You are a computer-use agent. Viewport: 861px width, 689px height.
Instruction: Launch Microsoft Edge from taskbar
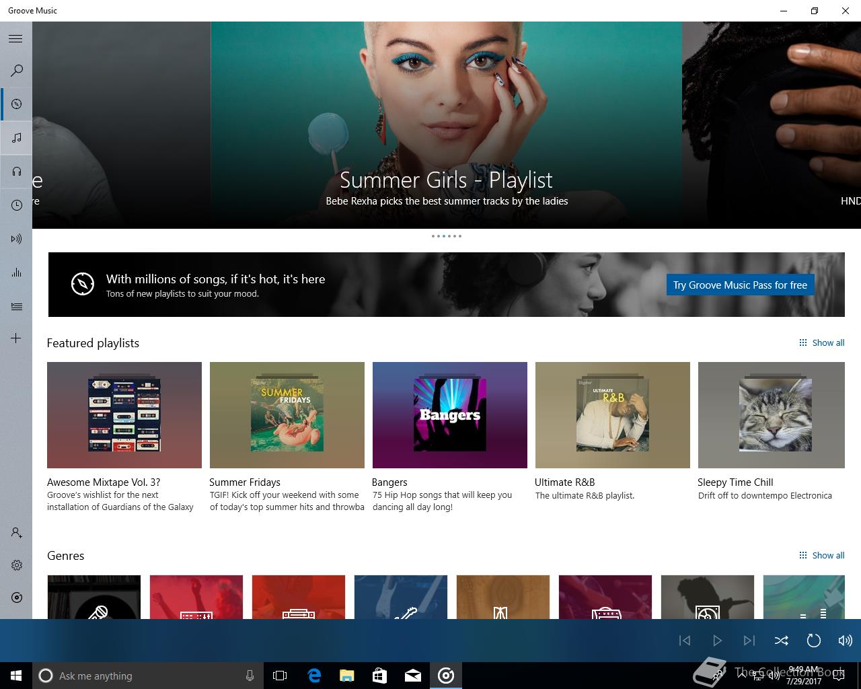click(x=314, y=676)
